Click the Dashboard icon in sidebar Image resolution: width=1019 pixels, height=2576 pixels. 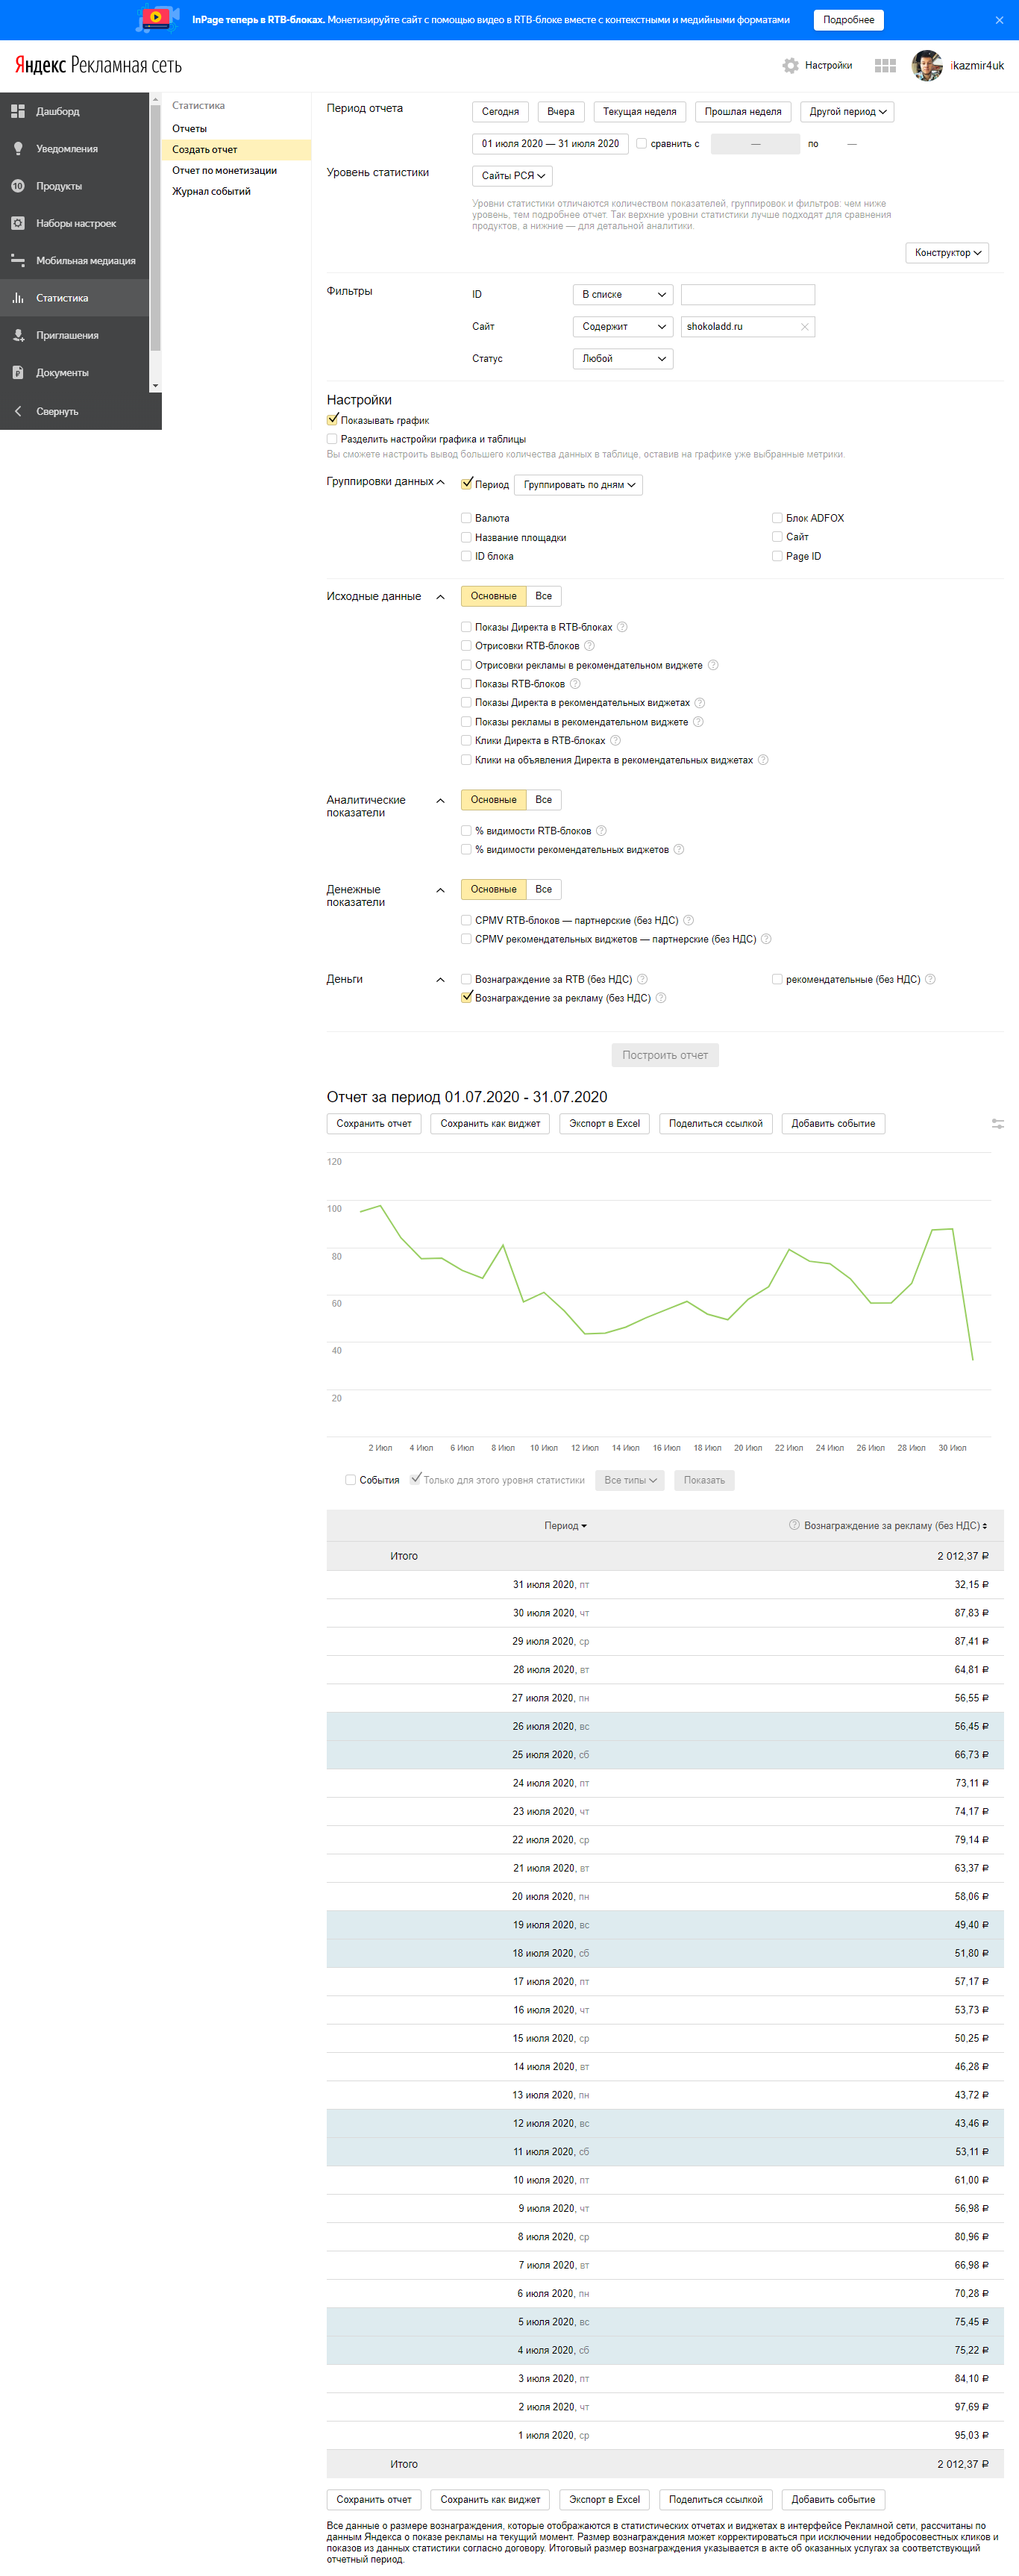point(18,112)
